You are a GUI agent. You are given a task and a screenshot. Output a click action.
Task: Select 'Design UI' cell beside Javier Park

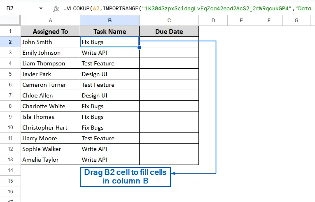pyautogui.click(x=110, y=74)
